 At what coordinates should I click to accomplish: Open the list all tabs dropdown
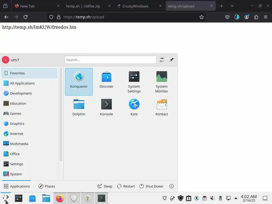click(x=232, y=6)
